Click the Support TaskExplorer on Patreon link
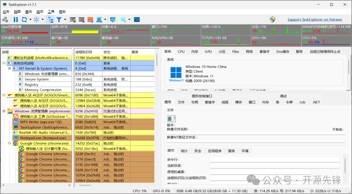 (315, 19)
